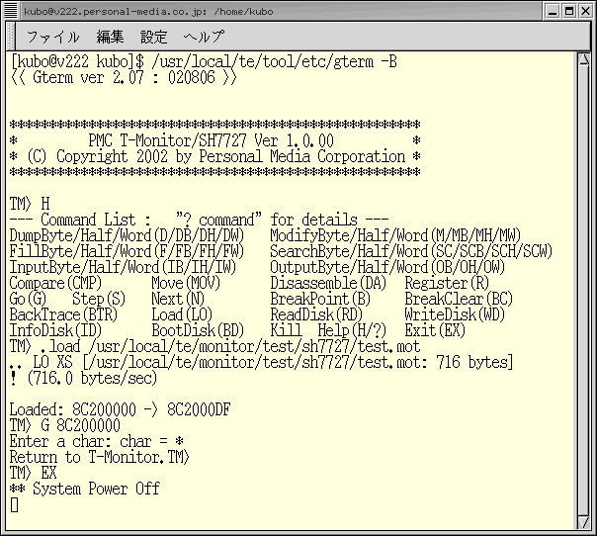Viewport: 597px width, 536px height.
Task: Click 'DumpByte/Half/Word(D/DB/DH/DW)' text
Action: [127, 235]
